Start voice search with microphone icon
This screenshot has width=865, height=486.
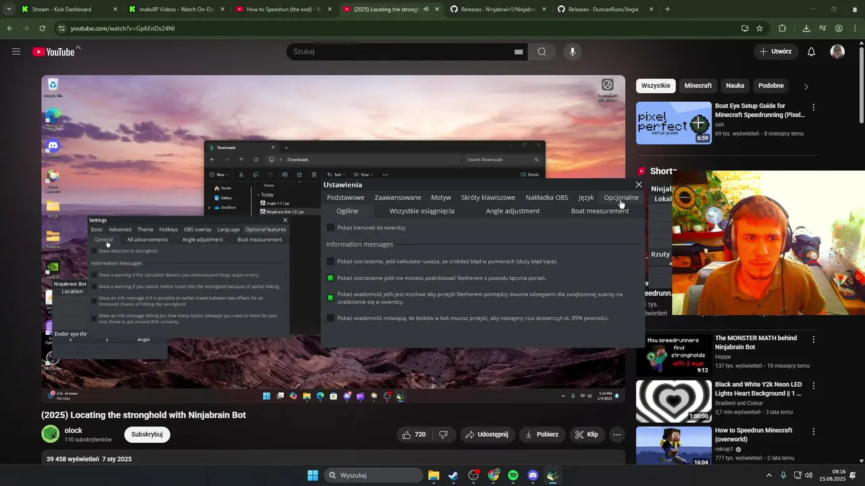point(572,52)
